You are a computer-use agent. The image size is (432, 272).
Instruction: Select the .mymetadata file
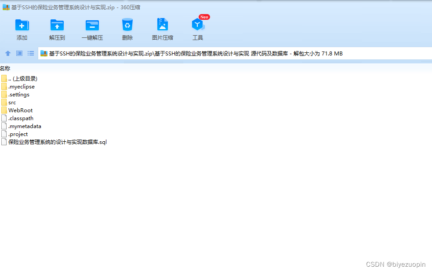pyautogui.click(x=24, y=126)
